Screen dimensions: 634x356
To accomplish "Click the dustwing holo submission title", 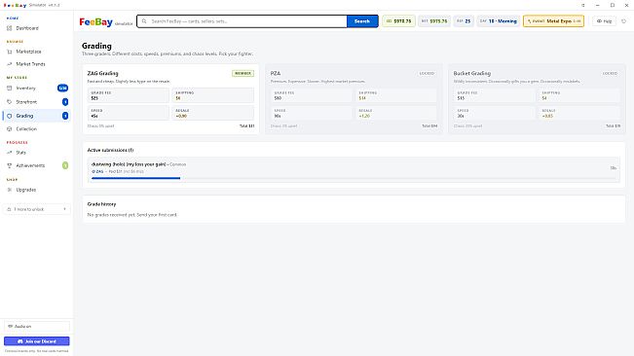I will [x=129, y=164].
